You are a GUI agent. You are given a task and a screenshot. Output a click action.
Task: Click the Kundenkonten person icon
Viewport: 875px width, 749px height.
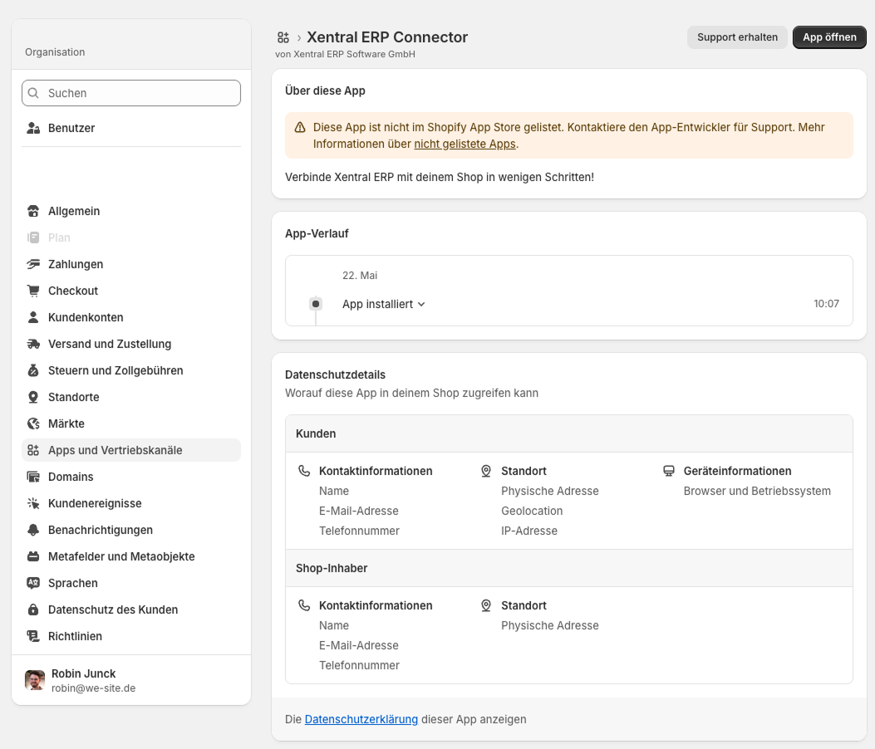point(33,317)
